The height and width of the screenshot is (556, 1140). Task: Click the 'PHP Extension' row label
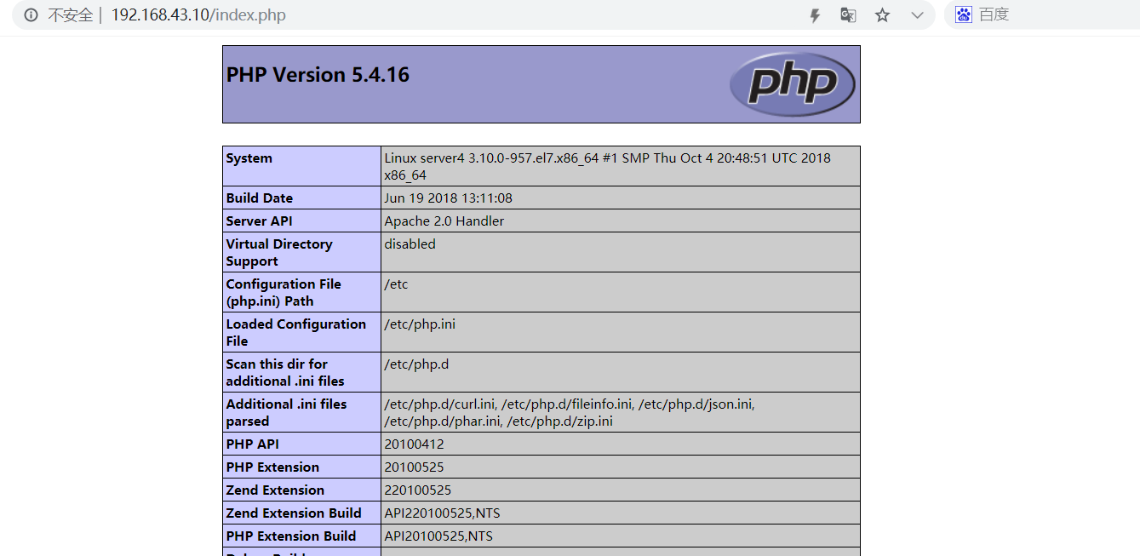272,467
